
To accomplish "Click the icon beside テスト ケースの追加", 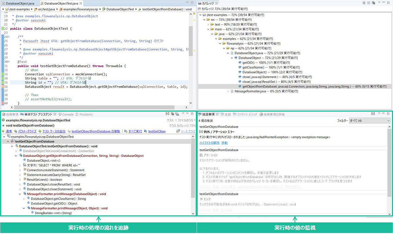I will [41, 131].
